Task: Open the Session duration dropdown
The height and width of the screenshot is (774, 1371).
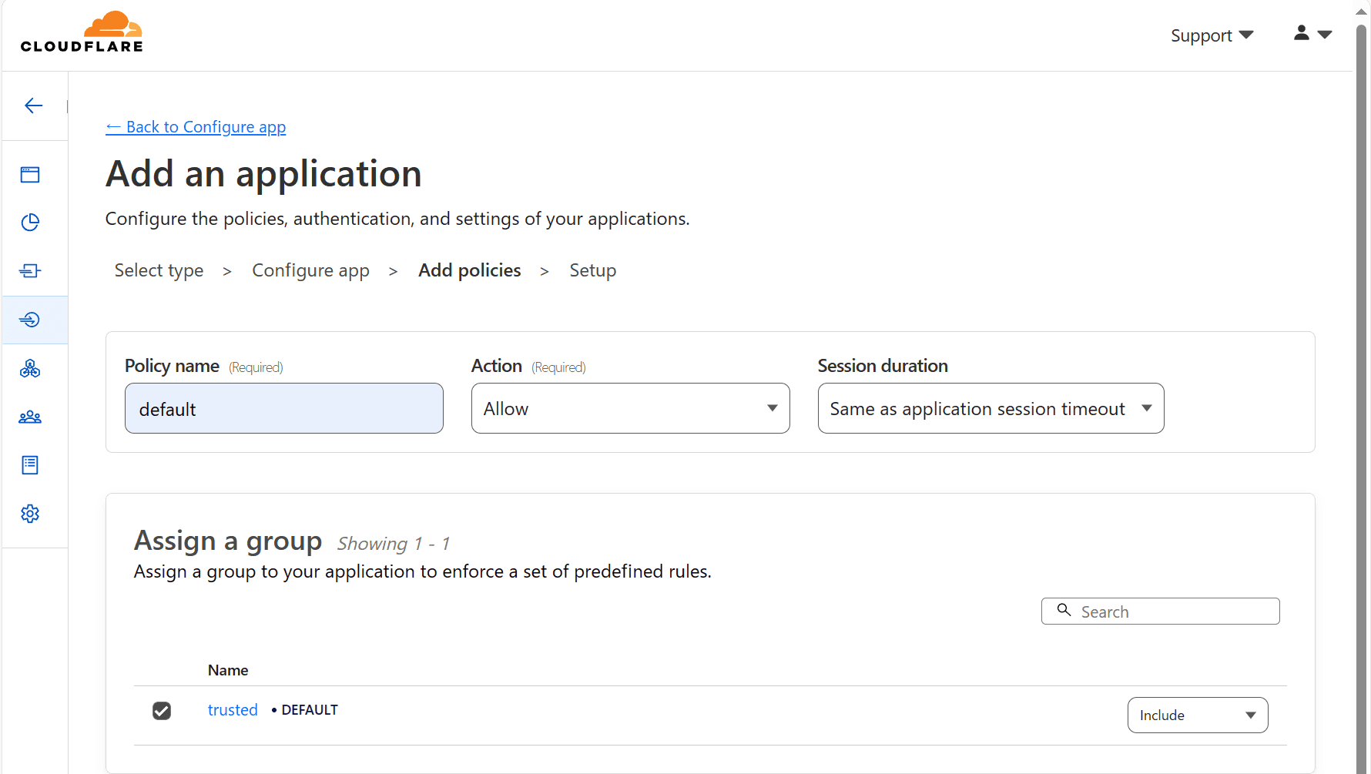Action: pyautogui.click(x=990, y=408)
